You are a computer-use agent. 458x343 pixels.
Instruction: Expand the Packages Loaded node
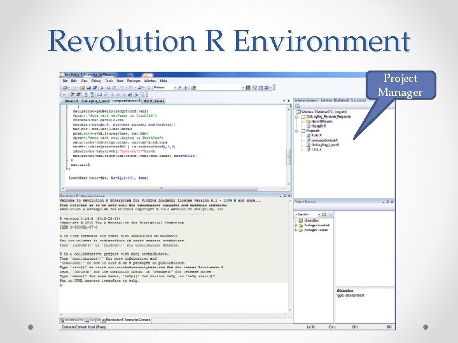click(296, 230)
